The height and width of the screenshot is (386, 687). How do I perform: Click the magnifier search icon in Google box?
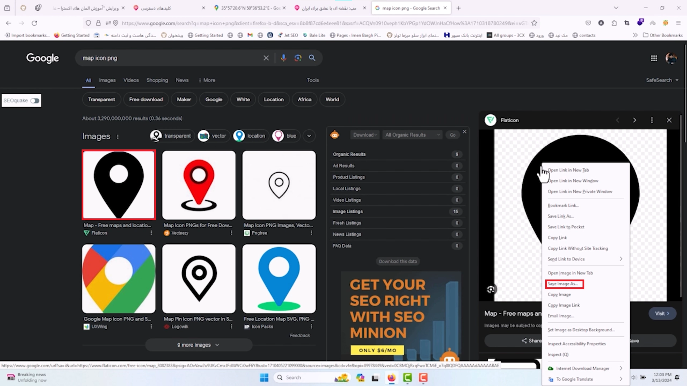(312, 58)
